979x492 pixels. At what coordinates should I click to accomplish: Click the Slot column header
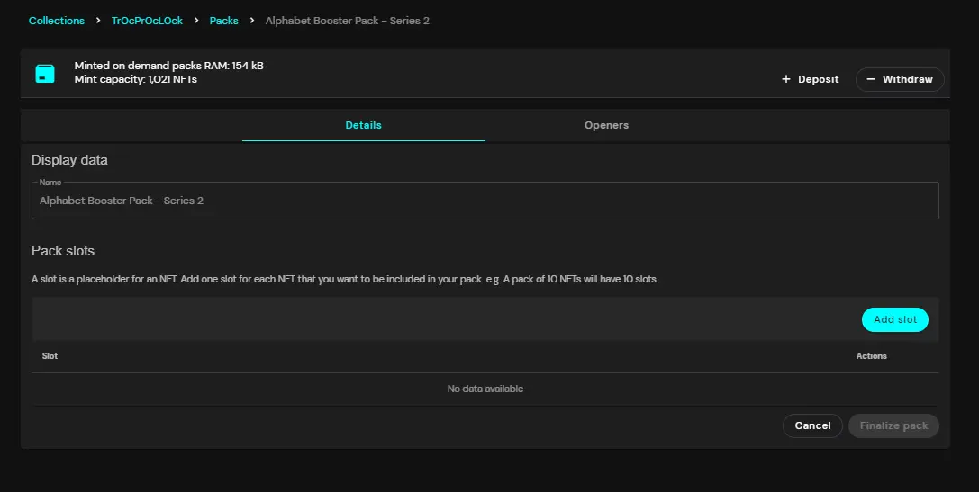pyautogui.click(x=50, y=356)
